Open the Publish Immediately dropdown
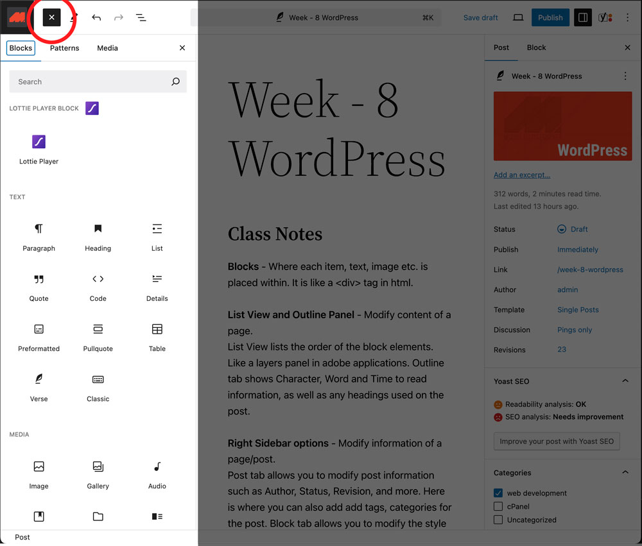 [x=577, y=250]
